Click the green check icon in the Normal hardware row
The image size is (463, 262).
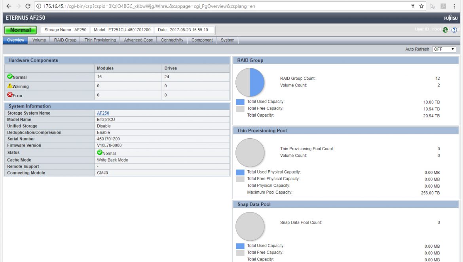tap(10, 76)
